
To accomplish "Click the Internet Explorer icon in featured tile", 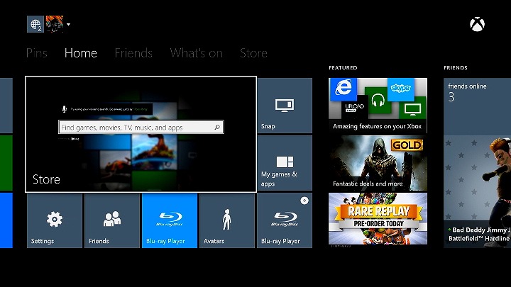I will (x=344, y=89).
